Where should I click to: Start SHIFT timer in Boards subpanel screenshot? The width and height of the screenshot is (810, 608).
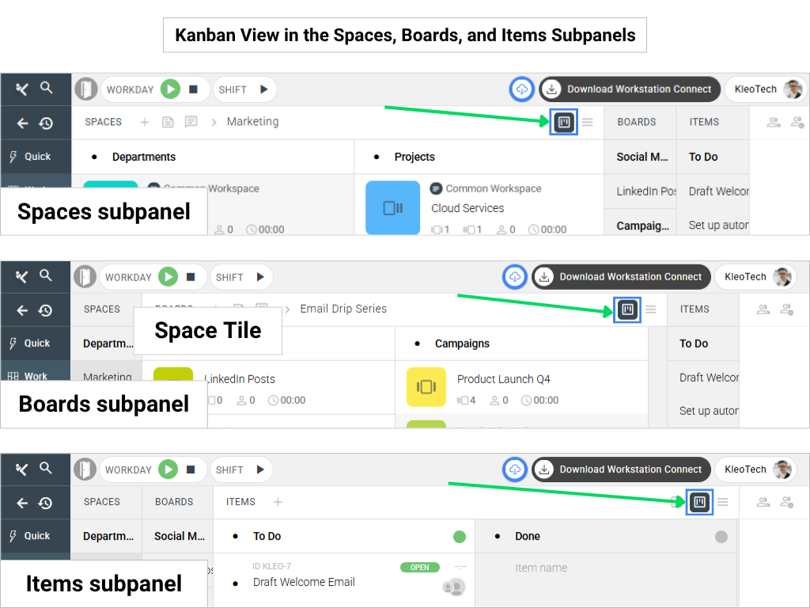[260, 277]
